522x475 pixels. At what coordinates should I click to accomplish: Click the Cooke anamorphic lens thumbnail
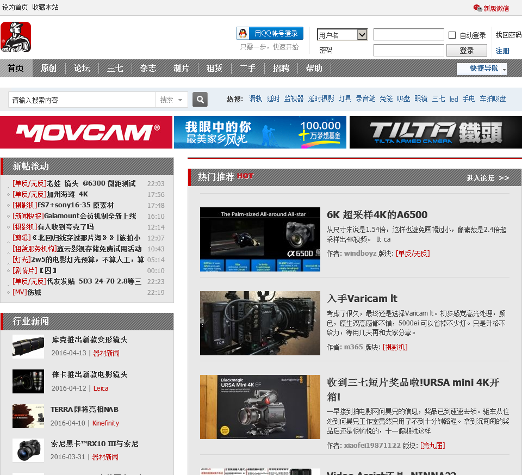point(28,347)
